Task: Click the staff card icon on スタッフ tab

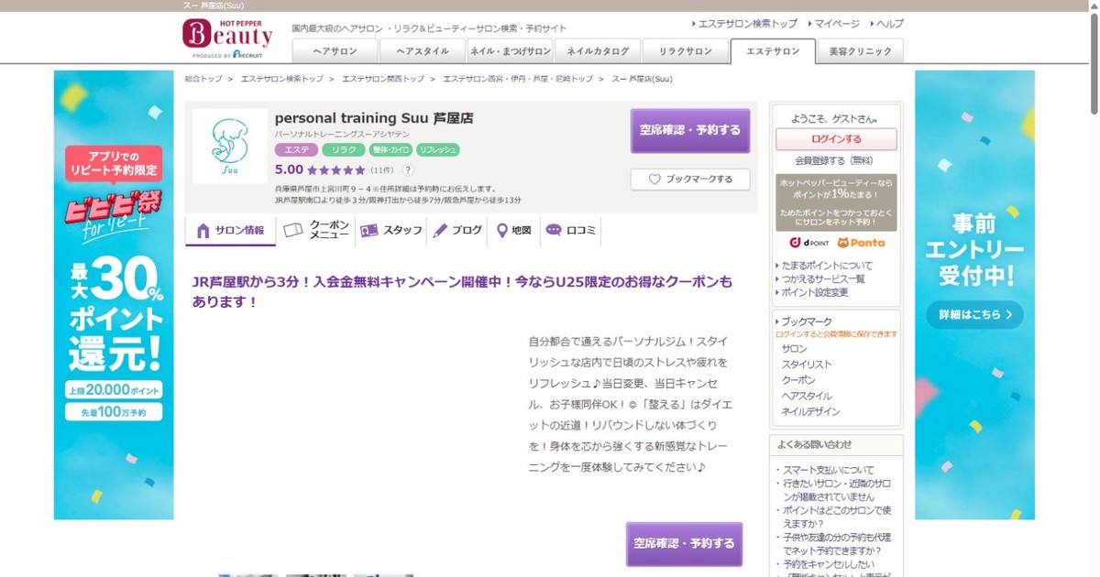Action: tap(368, 231)
